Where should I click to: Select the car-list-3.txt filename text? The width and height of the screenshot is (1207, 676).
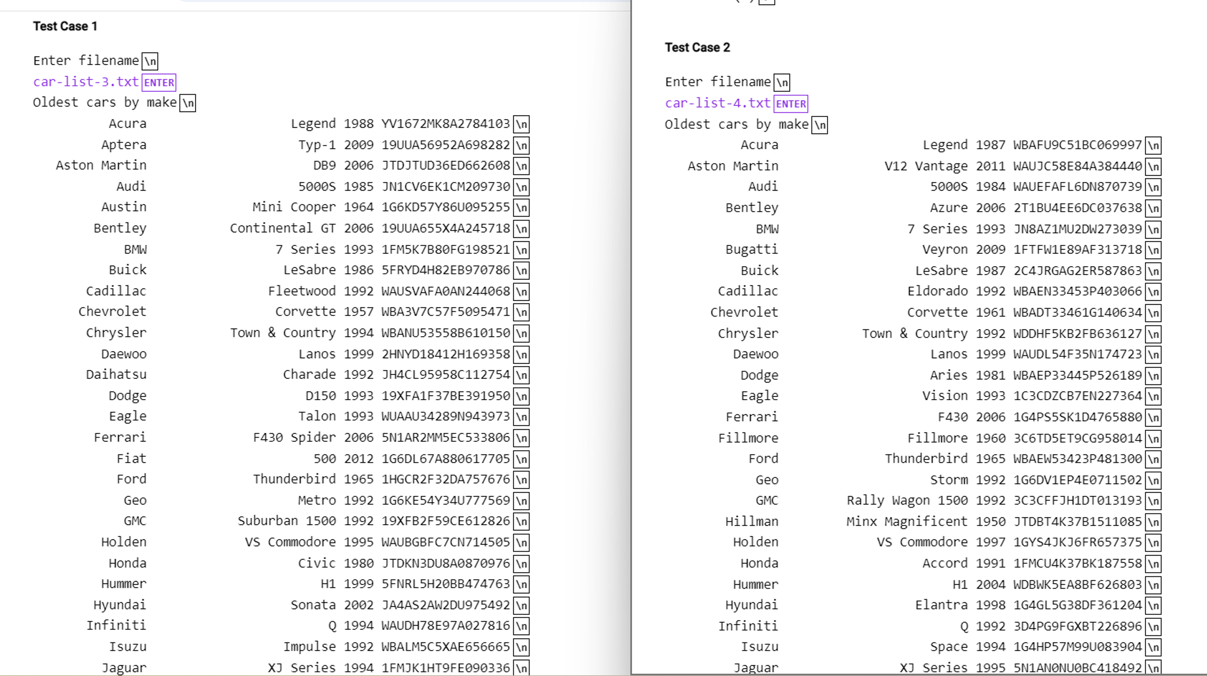pyautogui.click(x=85, y=81)
